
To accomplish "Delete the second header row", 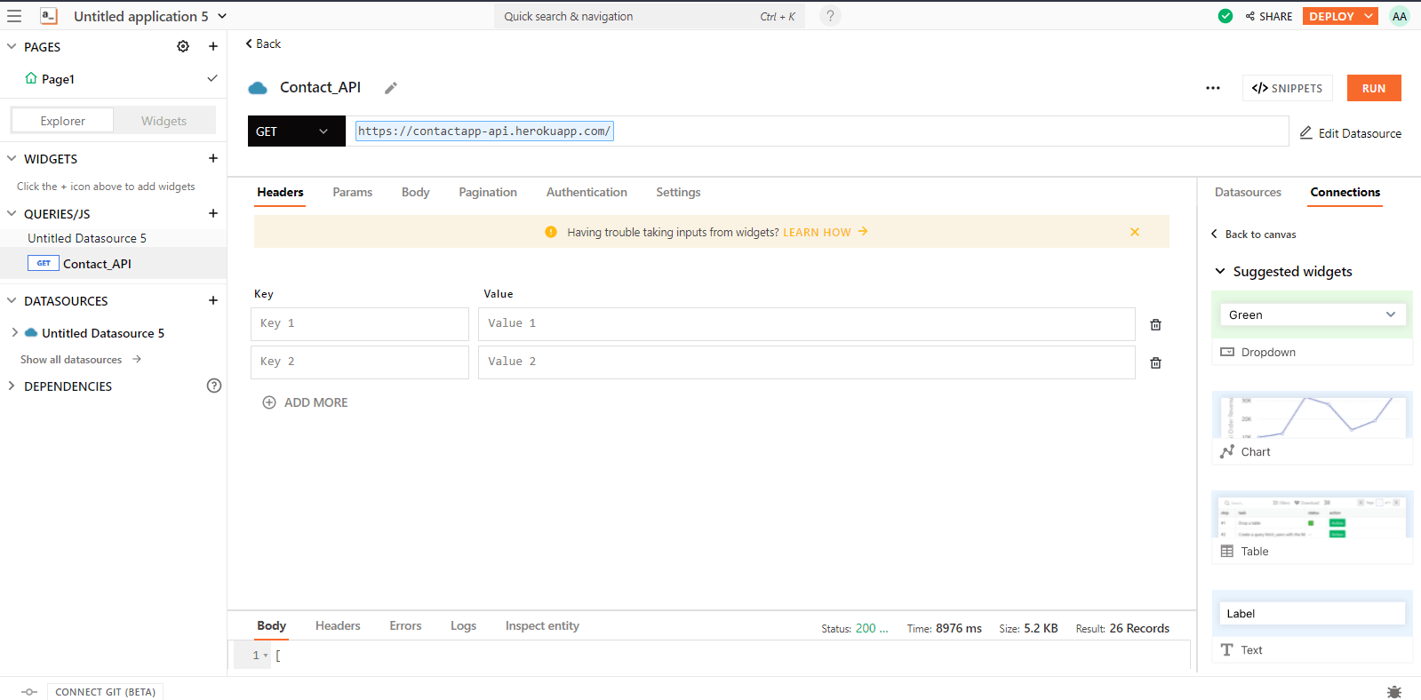I will click(1155, 362).
